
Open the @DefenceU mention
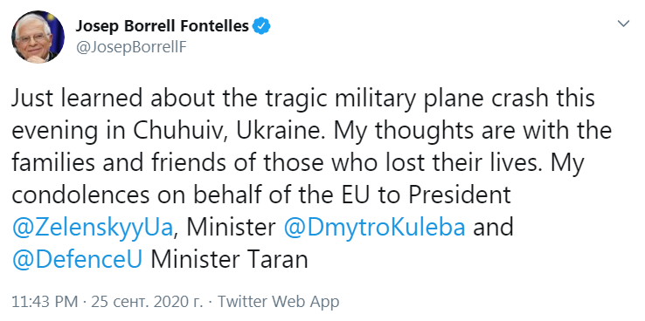77,259
